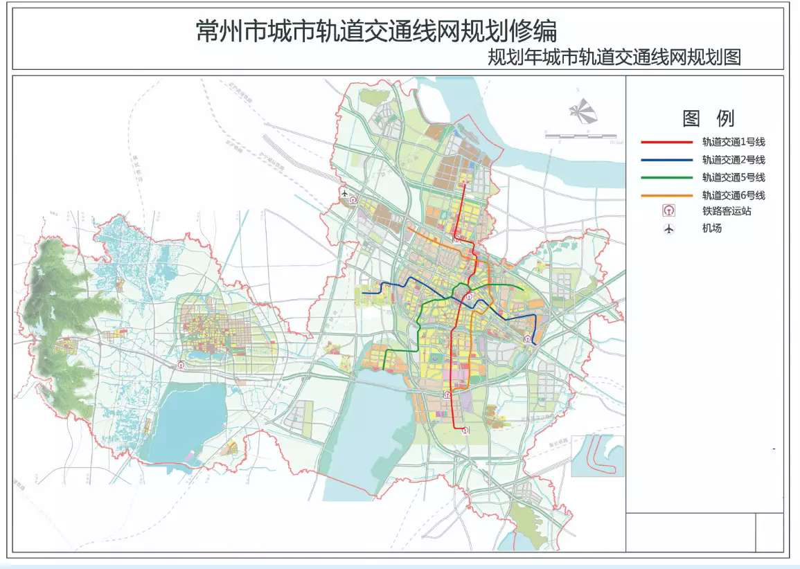The image size is (800, 569).
Task: Click the north arrow compass symbol
Action: (x=583, y=111)
